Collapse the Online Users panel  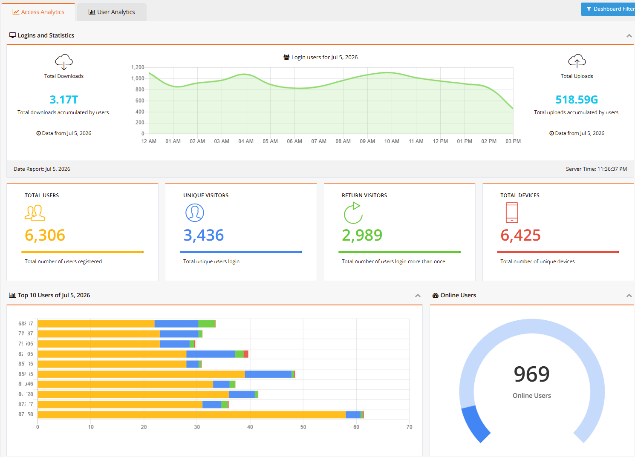tap(629, 296)
